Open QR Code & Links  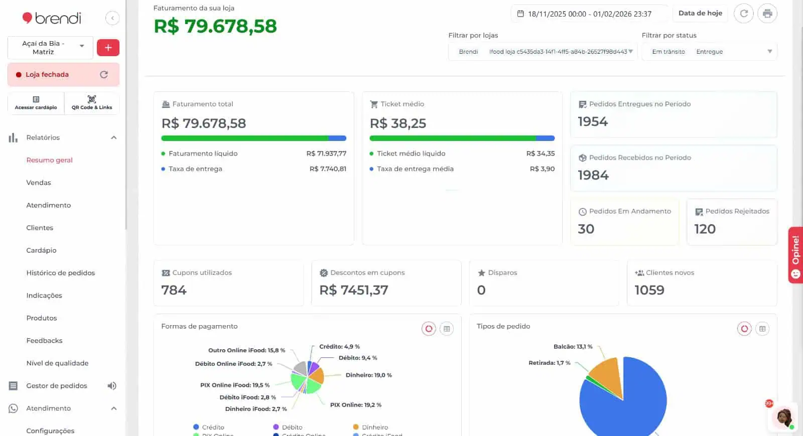(x=92, y=103)
